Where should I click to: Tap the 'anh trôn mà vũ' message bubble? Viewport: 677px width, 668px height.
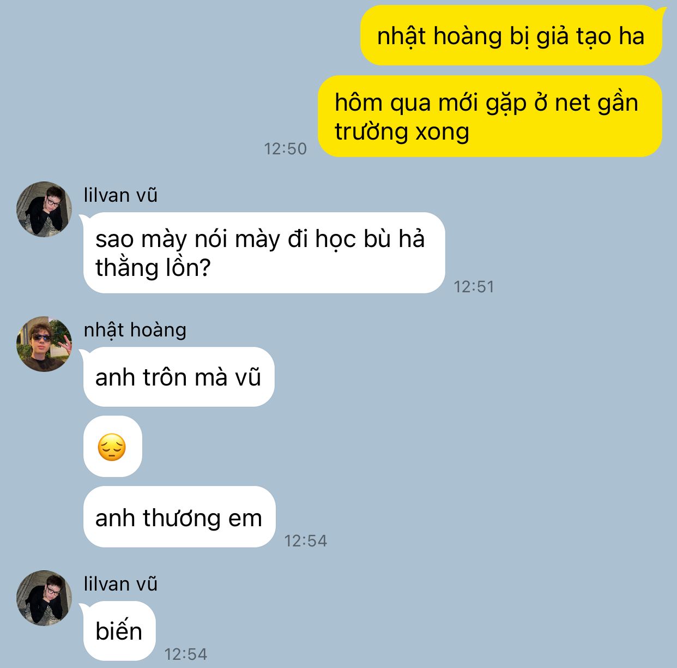pos(178,377)
